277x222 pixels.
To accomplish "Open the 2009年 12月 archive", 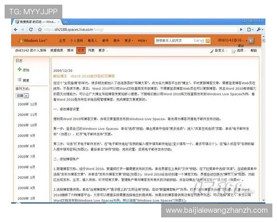I will (x=27, y=104).
